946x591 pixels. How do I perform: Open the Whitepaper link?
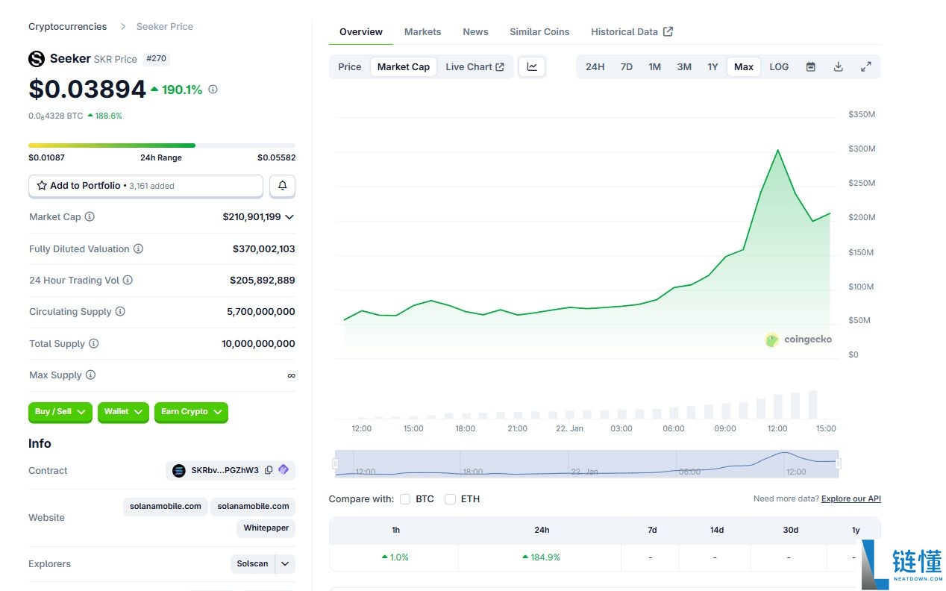tap(266, 528)
